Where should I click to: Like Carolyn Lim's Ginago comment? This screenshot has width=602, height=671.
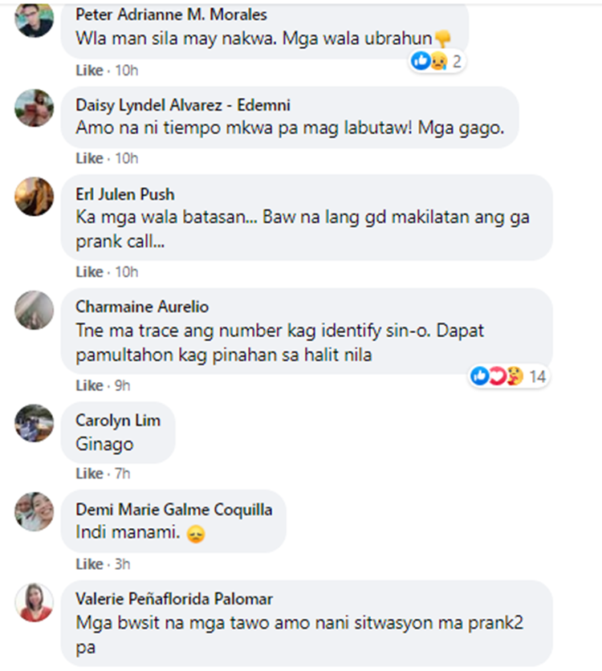click(89, 474)
